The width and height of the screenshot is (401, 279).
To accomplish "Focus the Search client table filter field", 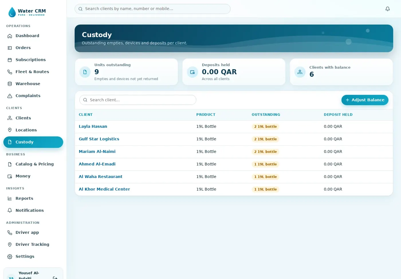I will click(138, 100).
